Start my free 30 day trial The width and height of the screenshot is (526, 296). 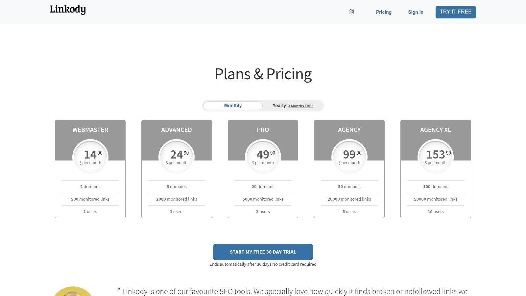[263, 252]
